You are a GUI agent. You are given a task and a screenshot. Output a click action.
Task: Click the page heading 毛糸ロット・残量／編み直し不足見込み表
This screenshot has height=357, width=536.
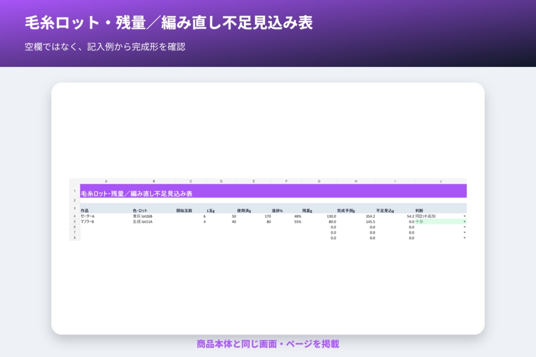169,23
